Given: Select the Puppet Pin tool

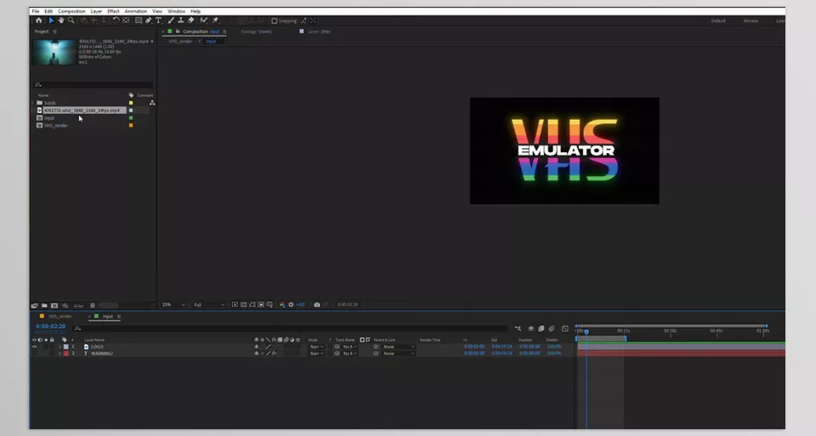Looking at the screenshot, I should point(215,20).
